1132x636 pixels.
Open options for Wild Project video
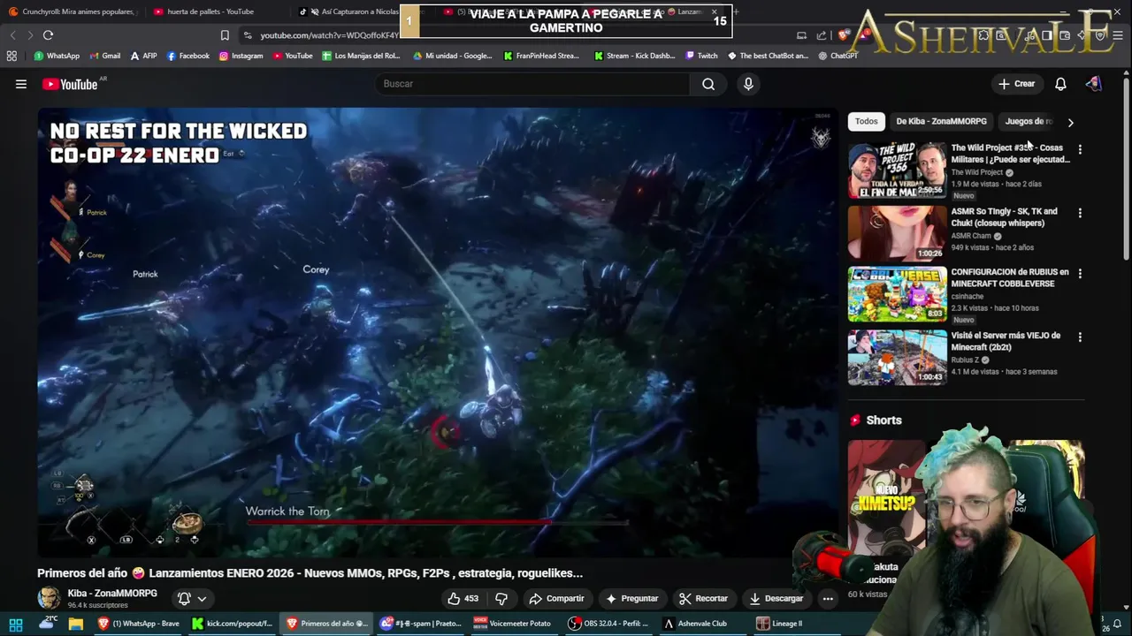coord(1080,149)
